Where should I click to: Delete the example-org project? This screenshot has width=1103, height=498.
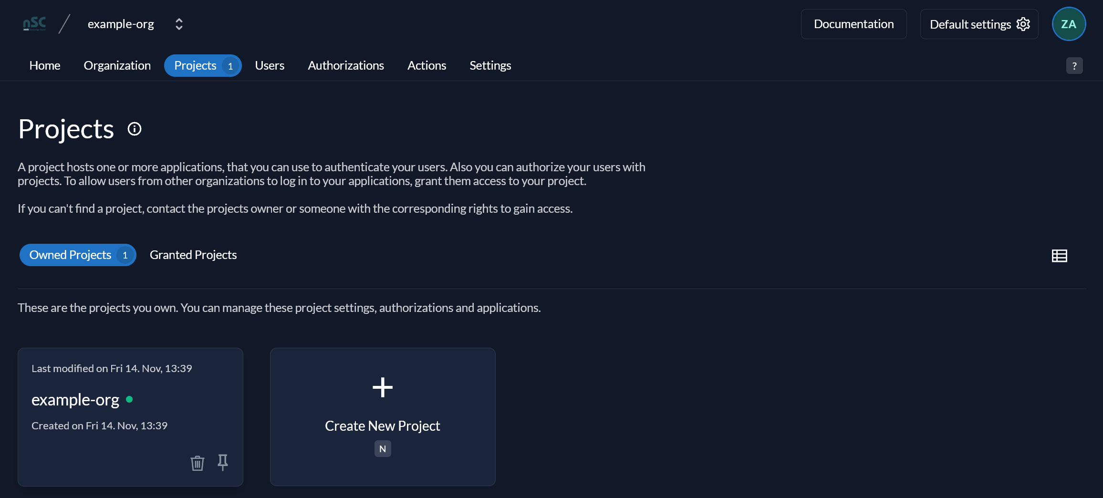[198, 463]
